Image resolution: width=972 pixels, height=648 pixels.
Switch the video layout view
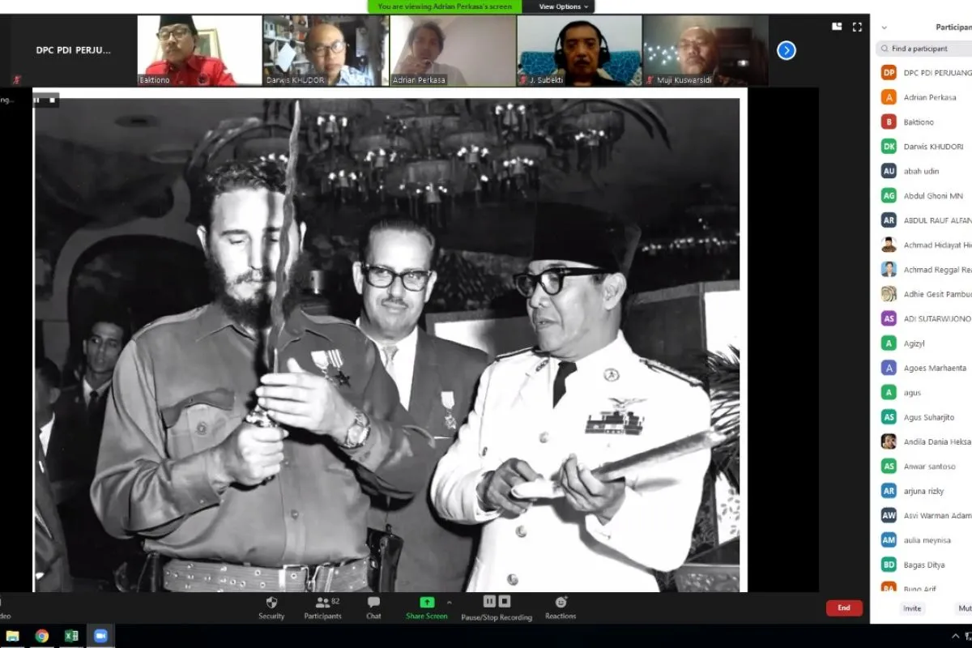[837, 27]
